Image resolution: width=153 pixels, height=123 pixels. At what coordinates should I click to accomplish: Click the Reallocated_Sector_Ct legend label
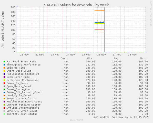(23, 74)
